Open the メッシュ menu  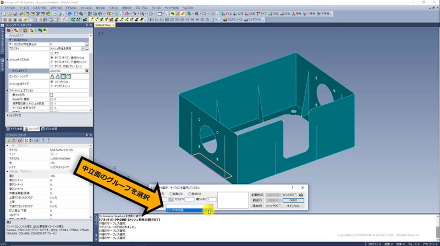click(x=86, y=8)
